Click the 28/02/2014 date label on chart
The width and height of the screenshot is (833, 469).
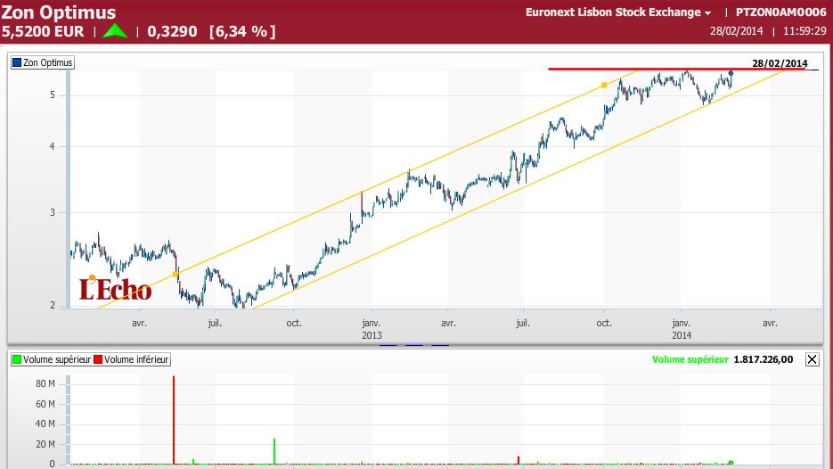click(780, 63)
